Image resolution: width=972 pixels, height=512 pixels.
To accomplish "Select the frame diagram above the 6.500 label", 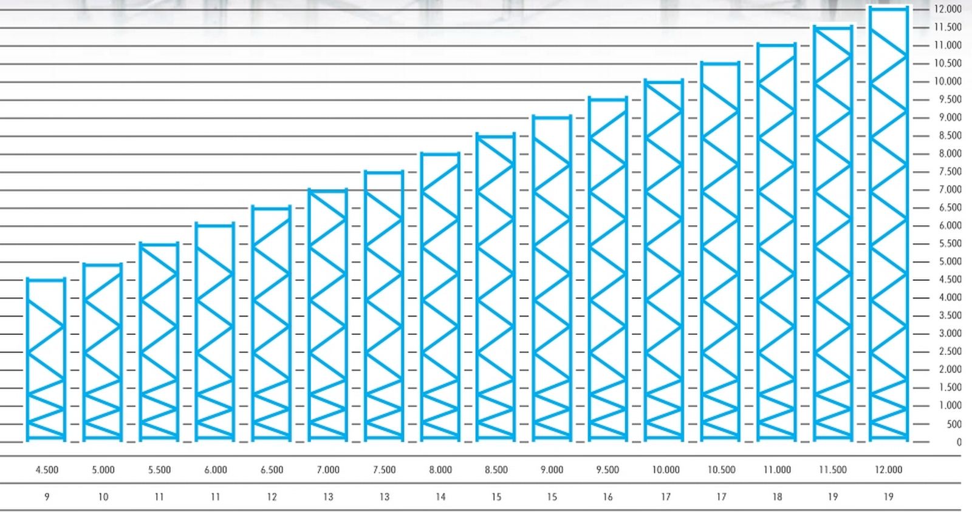I will 272,323.
